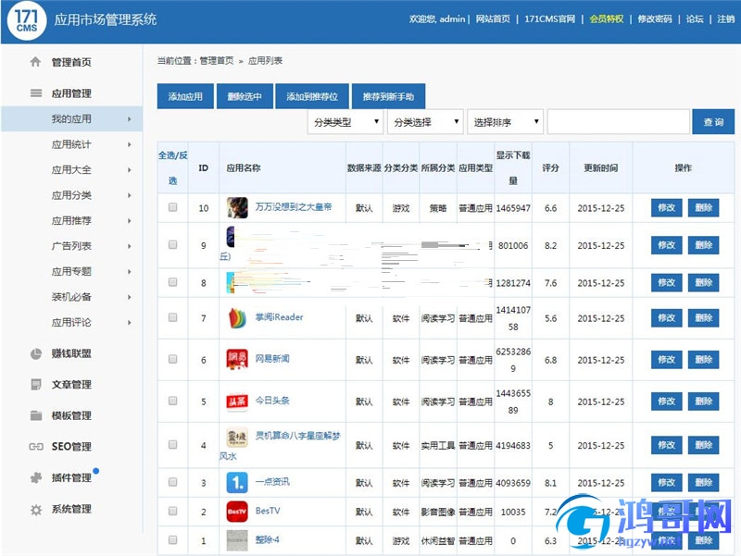Click the 全选/反选 header link
This screenshot has width=741, height=556.
coord(172,167)
